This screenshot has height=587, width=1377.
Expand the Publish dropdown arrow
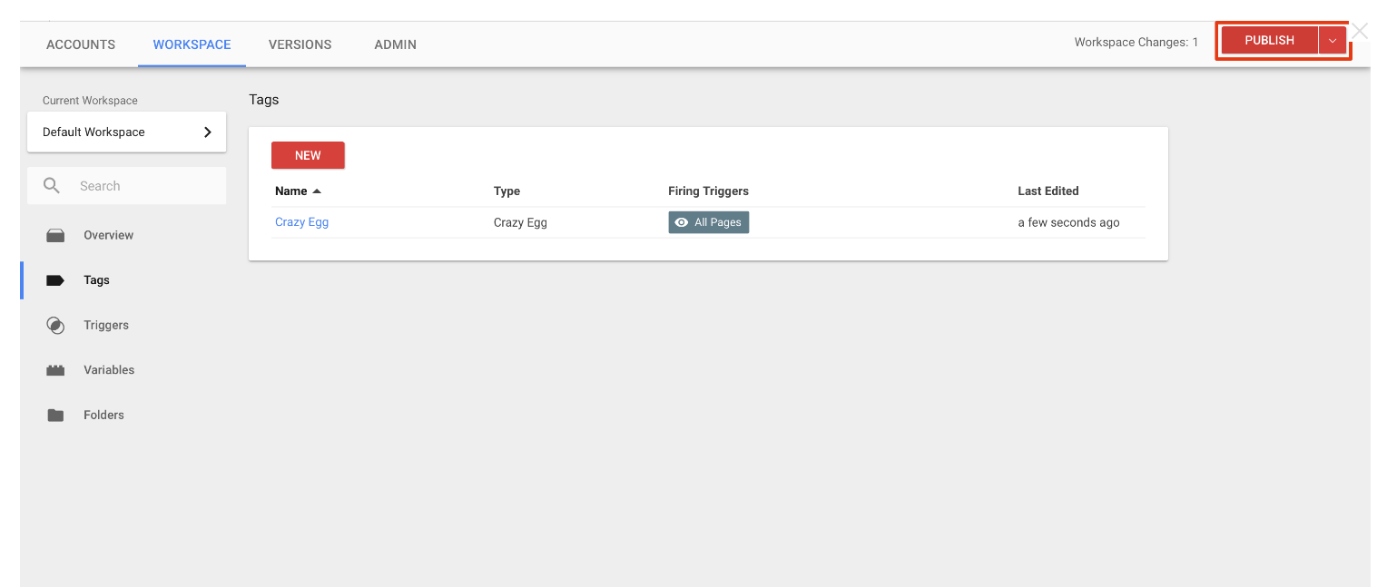[x=1332, y=41]
